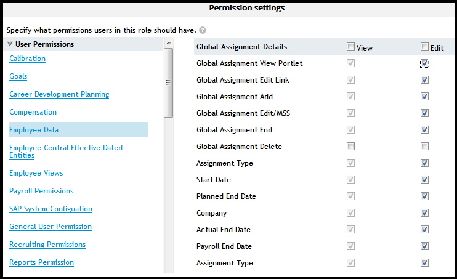457x279 pixels.
Task: Check the View header checkbox
Action: click(350, 47)
